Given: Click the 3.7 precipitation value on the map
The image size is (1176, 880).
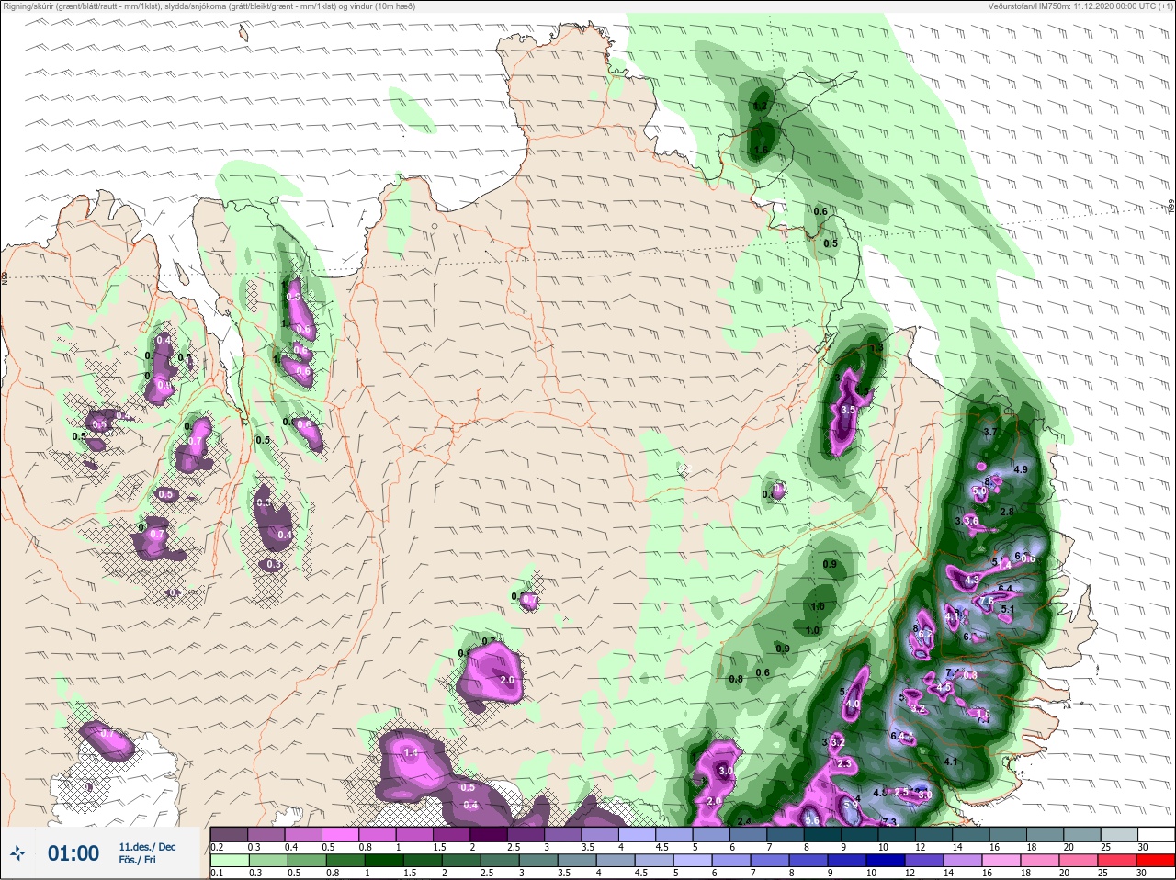Looking at the screenshot, I should pyautogui.click(x=990, y=432).
